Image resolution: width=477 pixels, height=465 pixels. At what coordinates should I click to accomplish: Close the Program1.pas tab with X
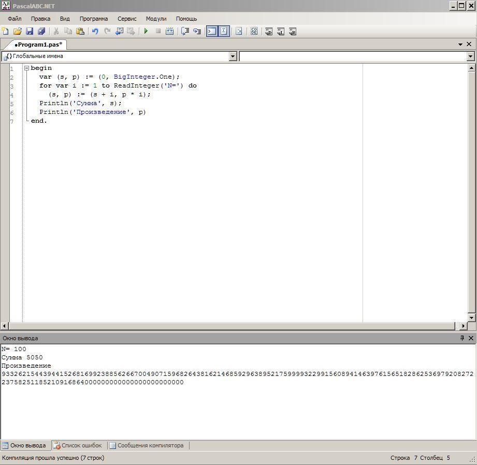(x=470, y=45)
